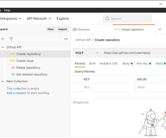
Task: Click the Search input field
Action: tap(127, 19)
